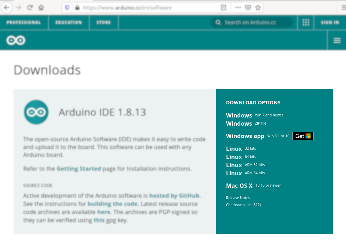Image resolution: width=346 pixels, height=241 pixels.
Task: Open the Getting Started link
Action: coord(79,169)
